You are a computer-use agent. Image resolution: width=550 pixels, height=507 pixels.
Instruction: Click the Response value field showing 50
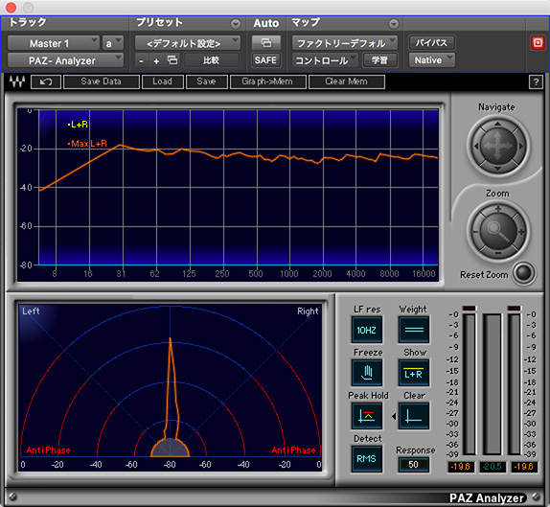tap(414, 465)
